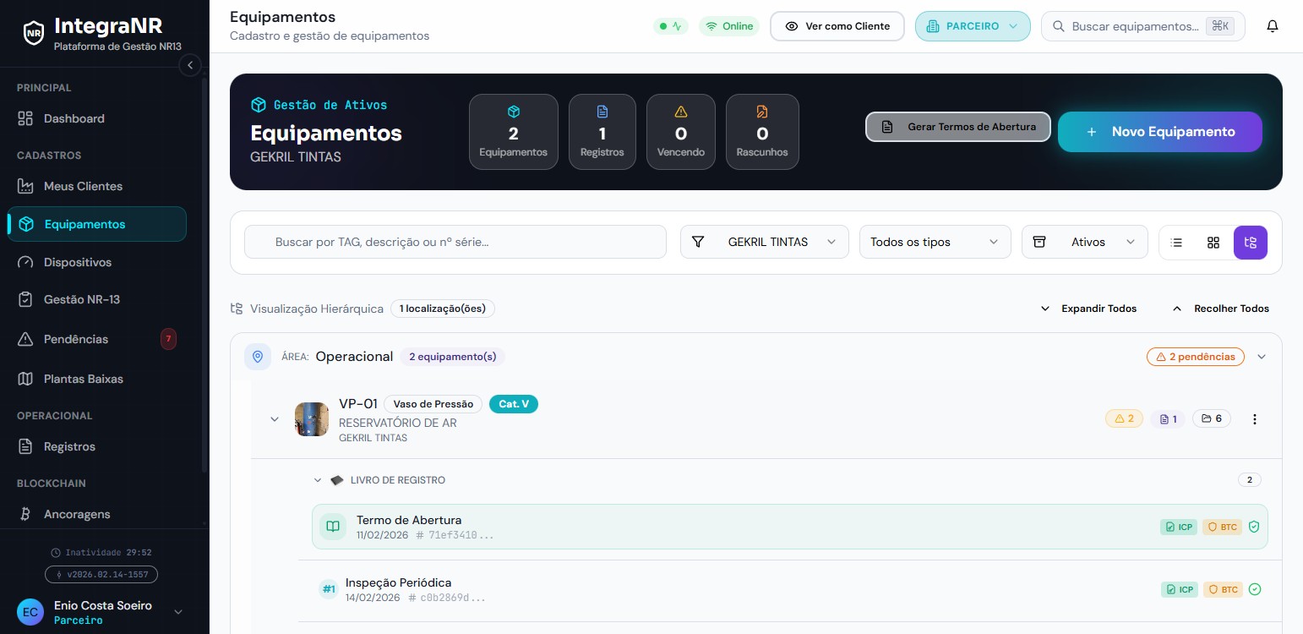
Task: Open the notifications bell
Action: pyautogui.click(x=1272, y=26)
